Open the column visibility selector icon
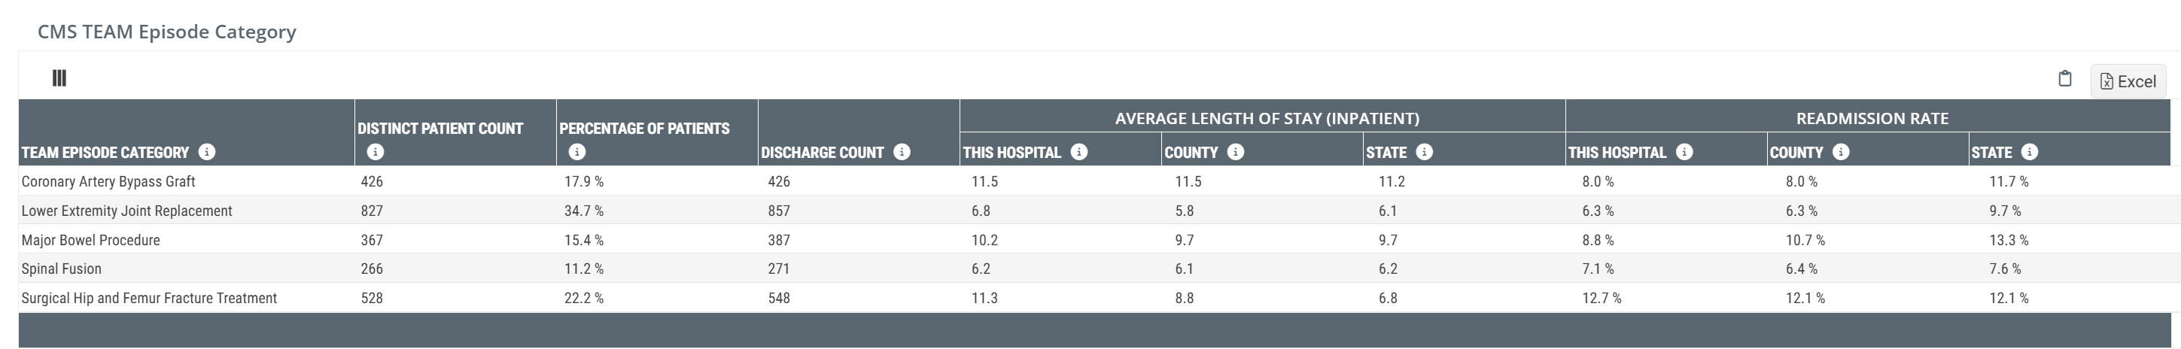The height and width of the screenshot is (349, 2181). (59, 78)
